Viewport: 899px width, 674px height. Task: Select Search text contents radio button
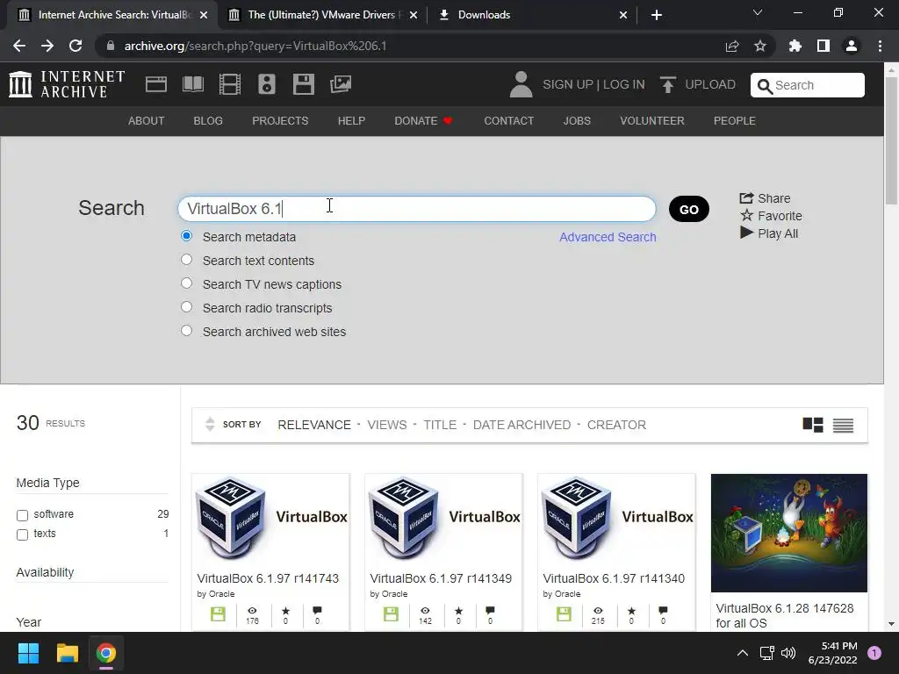186,260
